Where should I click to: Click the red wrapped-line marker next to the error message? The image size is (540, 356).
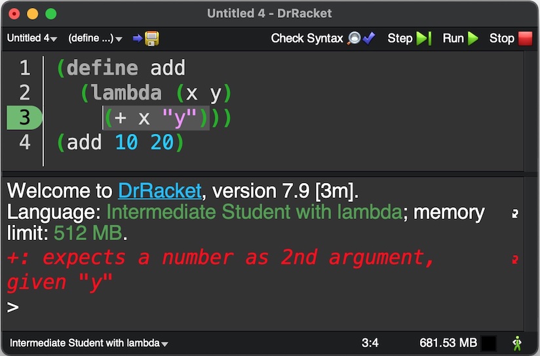pyautogui.click(x=515, y=259)
